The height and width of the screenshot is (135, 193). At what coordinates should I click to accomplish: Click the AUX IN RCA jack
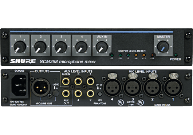click(66, 81)
